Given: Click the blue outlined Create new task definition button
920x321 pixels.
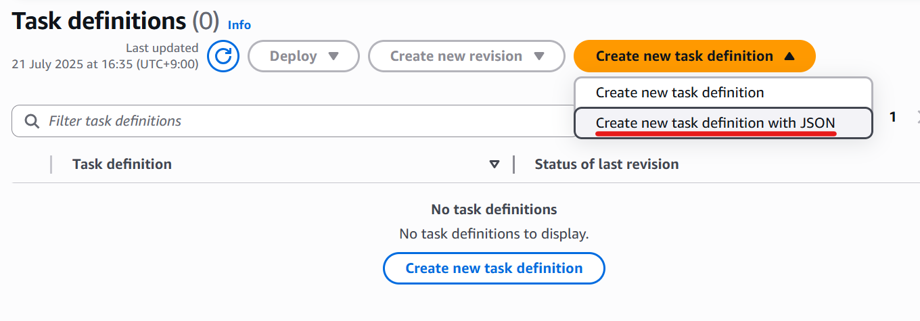Looking at the screenshot, I should click(494, 268).
